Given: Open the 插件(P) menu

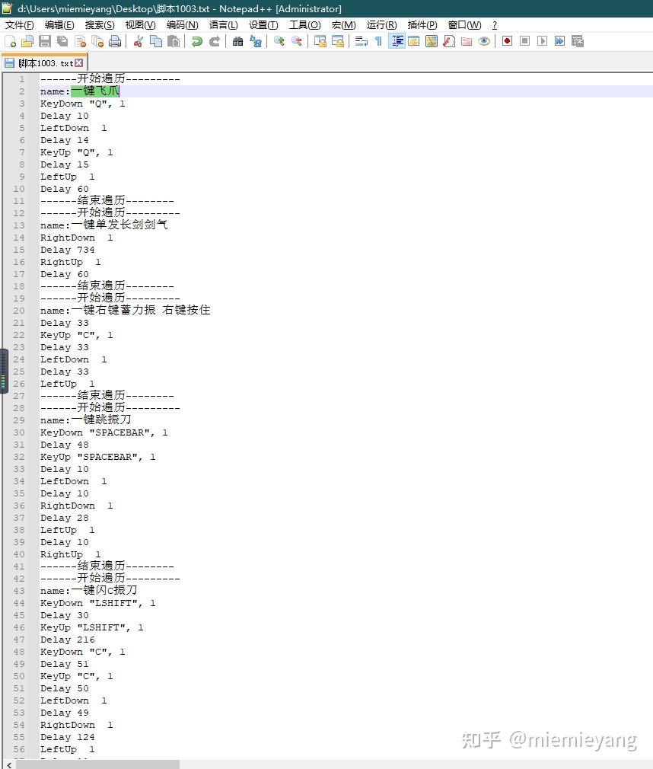Looking at the screenshot, I should [422, 25].
